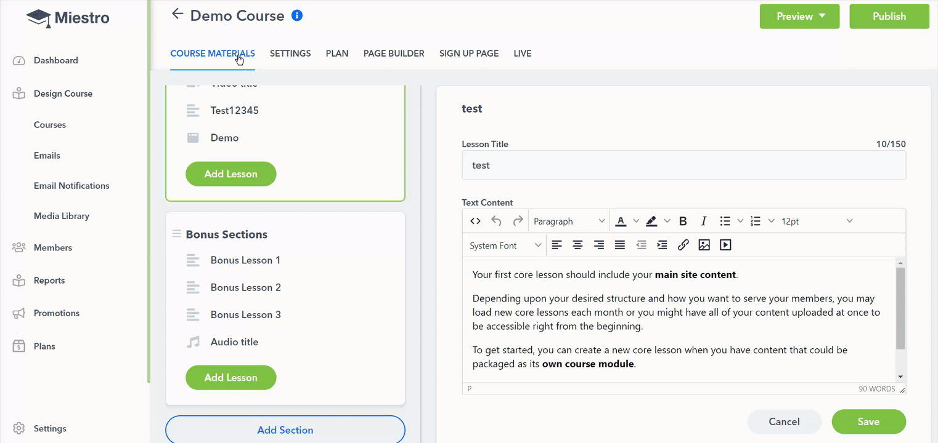Screen dimensions: 938x443
Task: Open the System Font dropdown
Action: tap(505, 245)
